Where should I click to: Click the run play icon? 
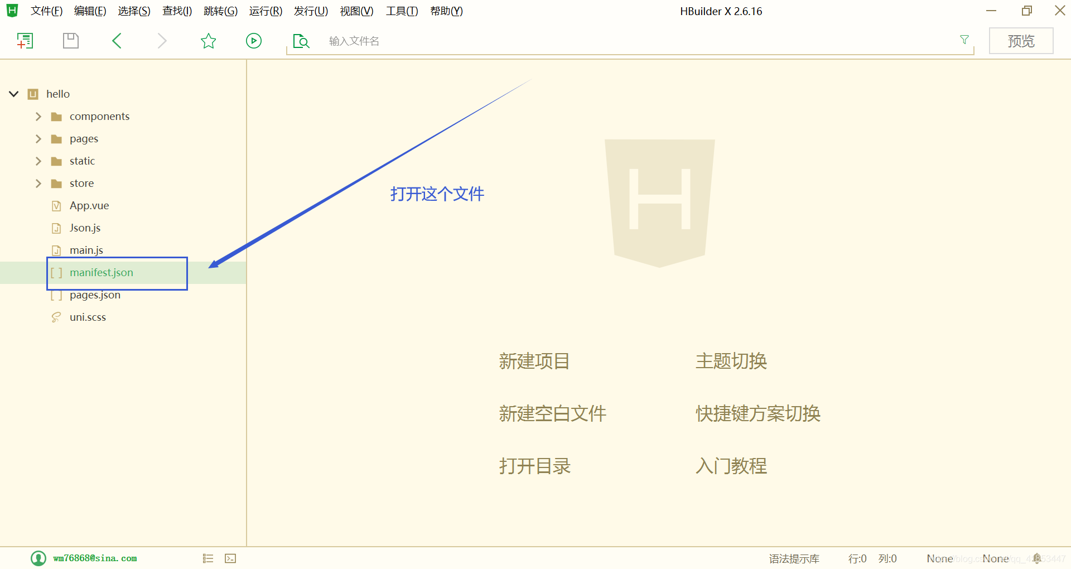pos(254,41)
